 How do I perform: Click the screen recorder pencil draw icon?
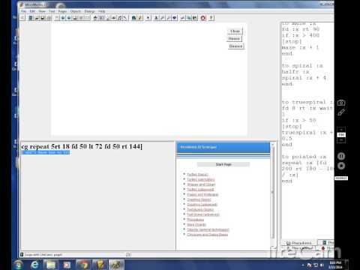click(341, 112)
